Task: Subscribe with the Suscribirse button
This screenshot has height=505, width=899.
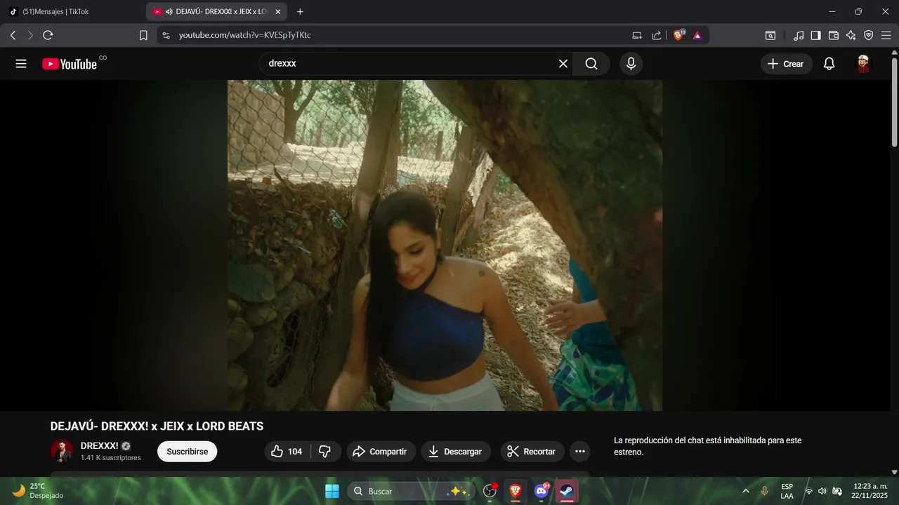Action: [x=188, y=452]
